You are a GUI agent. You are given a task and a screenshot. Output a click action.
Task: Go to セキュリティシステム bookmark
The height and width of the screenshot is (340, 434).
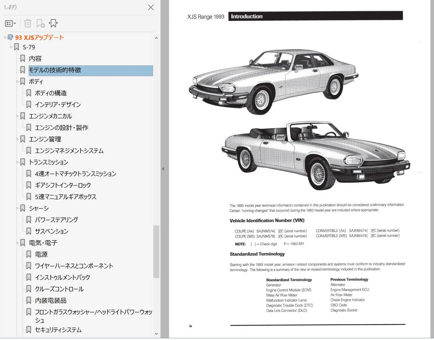58,330
